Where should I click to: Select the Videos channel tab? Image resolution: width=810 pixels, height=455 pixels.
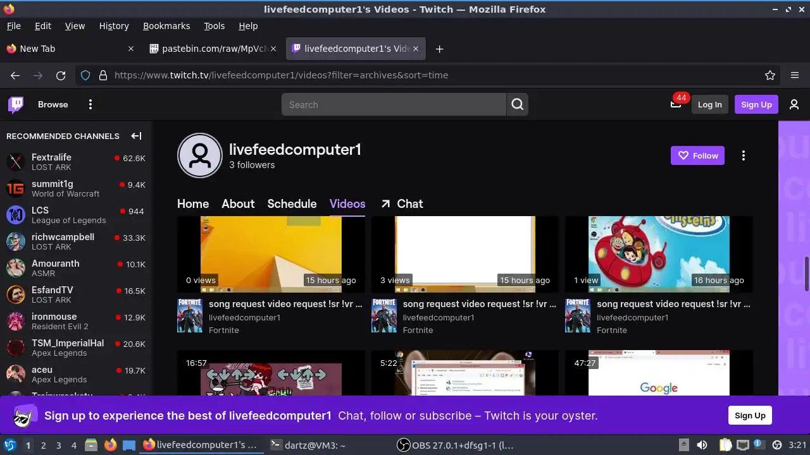[x=347, y=204]
